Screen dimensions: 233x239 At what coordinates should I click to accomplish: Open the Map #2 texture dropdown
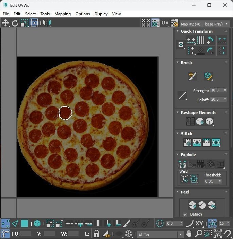[204, 24]
